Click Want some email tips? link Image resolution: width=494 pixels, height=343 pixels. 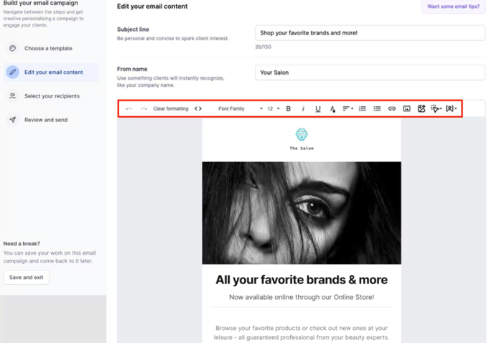point(453,6)
